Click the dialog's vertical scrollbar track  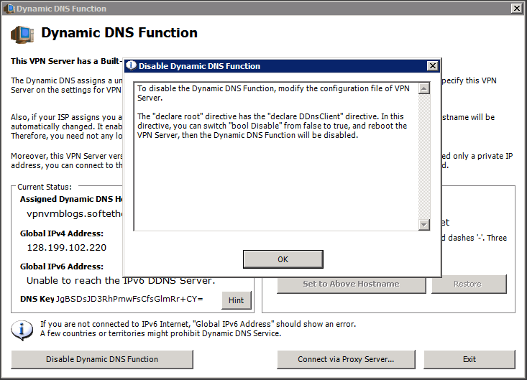(x=424, y=158)
